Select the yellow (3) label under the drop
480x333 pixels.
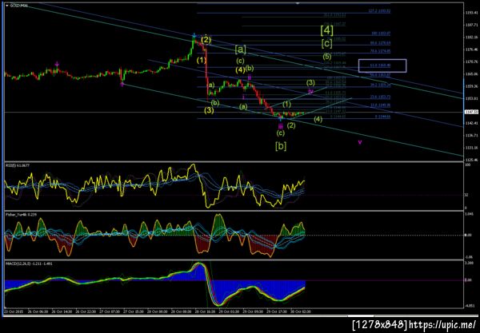(x=209, y=110)
